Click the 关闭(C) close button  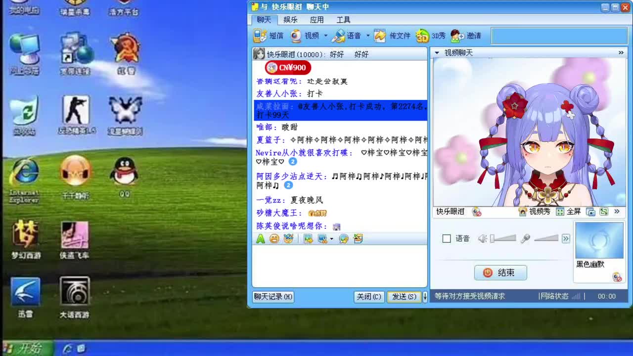click(369, 297)
